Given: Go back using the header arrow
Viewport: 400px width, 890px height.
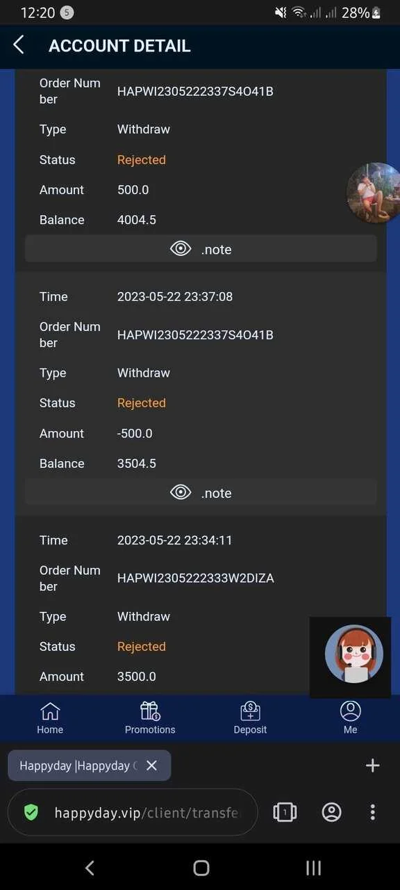Looking at the screenshot, I should pyautogui.click(x=19, y=46).
